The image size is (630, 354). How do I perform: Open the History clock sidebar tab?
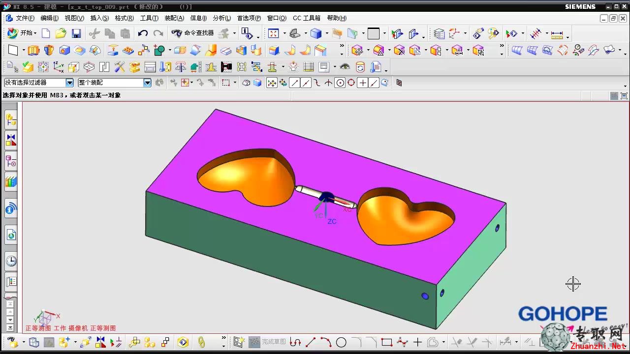tap(11, 261)
